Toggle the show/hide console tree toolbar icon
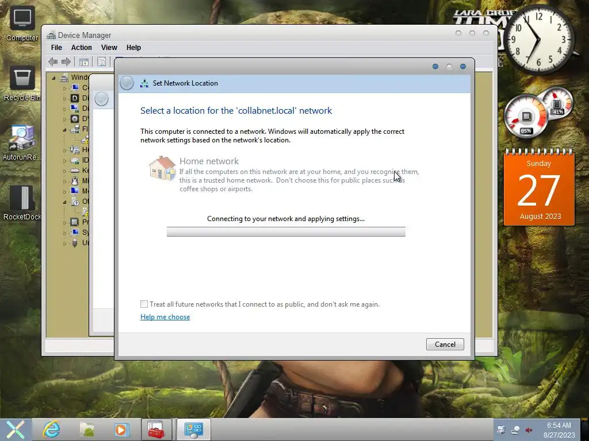 point(84,62)
